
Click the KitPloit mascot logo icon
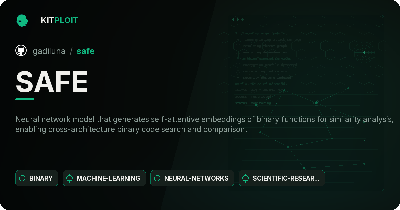point(22,20)
